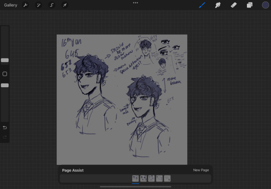Select the Selection S-shaped tool
Image resolution: width=271 pixels, height=189 pixels.
[x=52, y=5]
